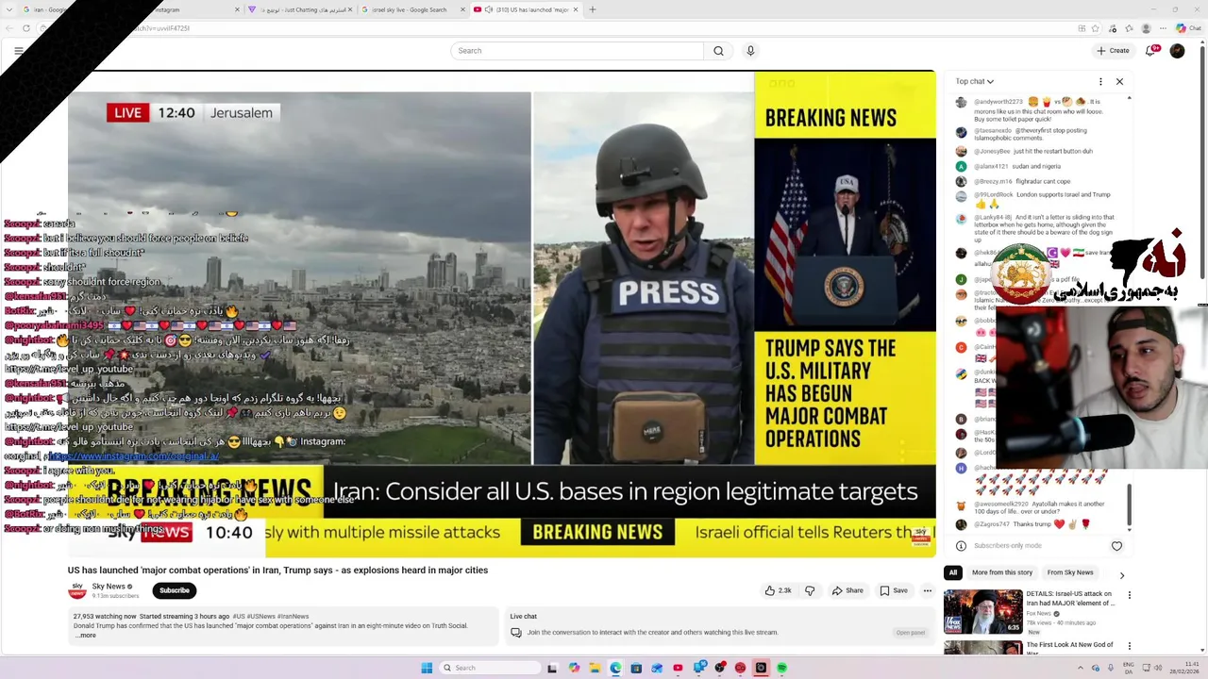Viewport: 1208px width, 679px height.
Task: Click heart reaction icon in chat
Action: click(x=1116, y=546)
